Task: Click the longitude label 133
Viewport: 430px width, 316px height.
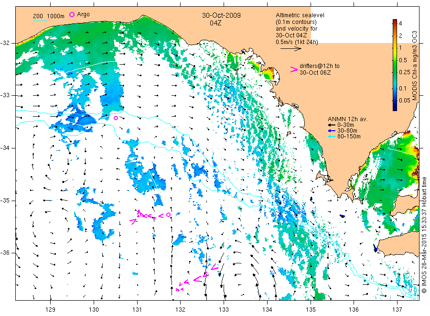Action: [x=224, y=310]
